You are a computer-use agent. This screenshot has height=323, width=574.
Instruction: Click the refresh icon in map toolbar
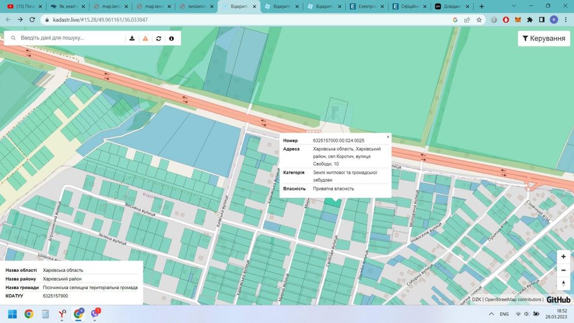coord(158,38)
